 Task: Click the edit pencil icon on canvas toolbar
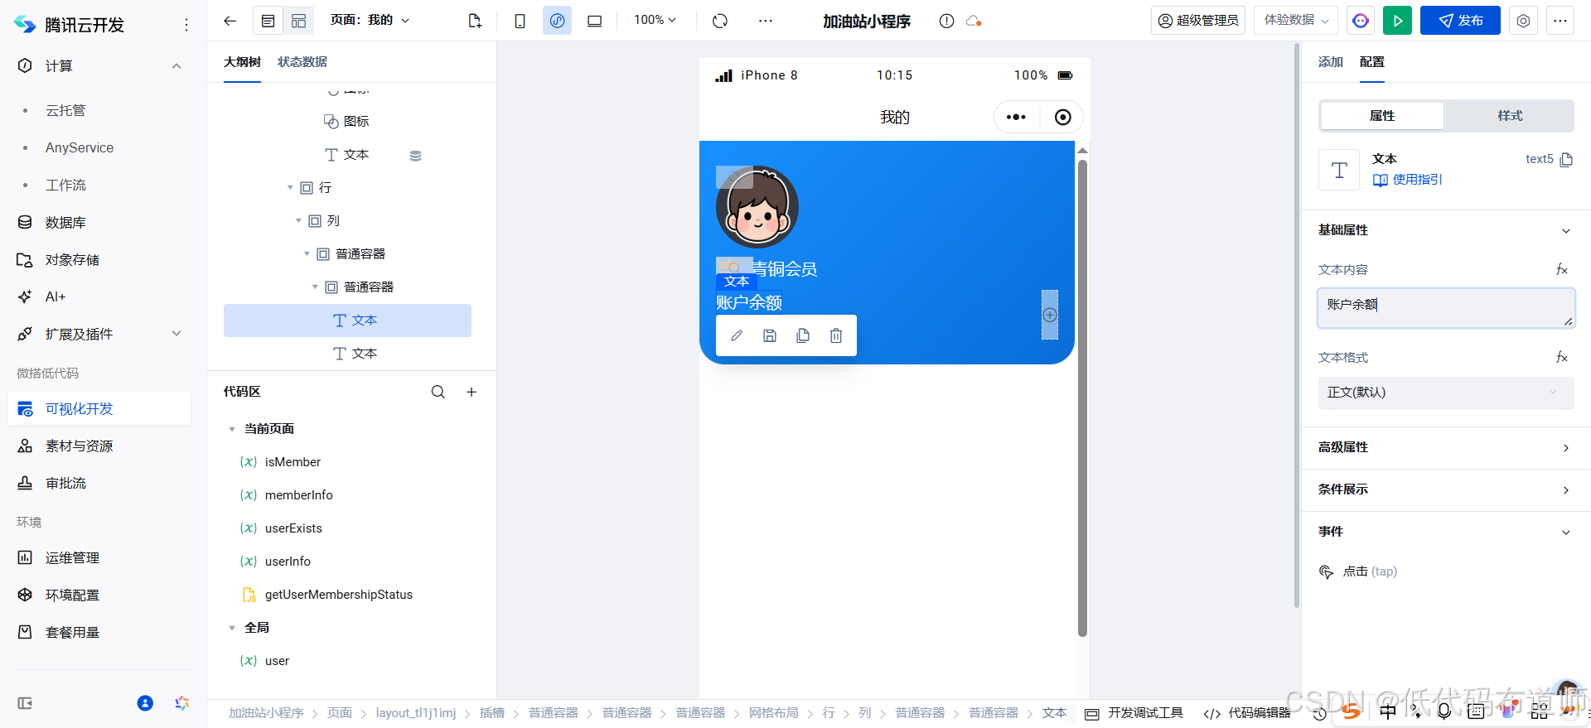tap(737, 335)
